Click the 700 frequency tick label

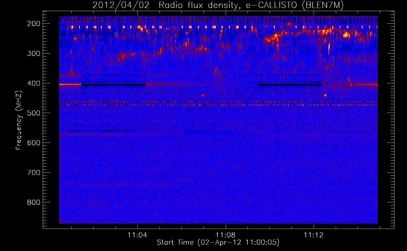pos(34,173)
